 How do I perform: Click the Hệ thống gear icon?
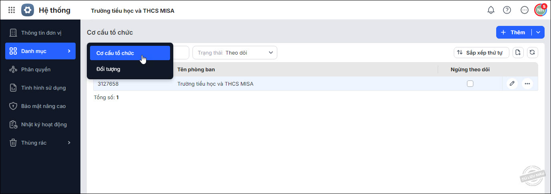coord(28,10)
